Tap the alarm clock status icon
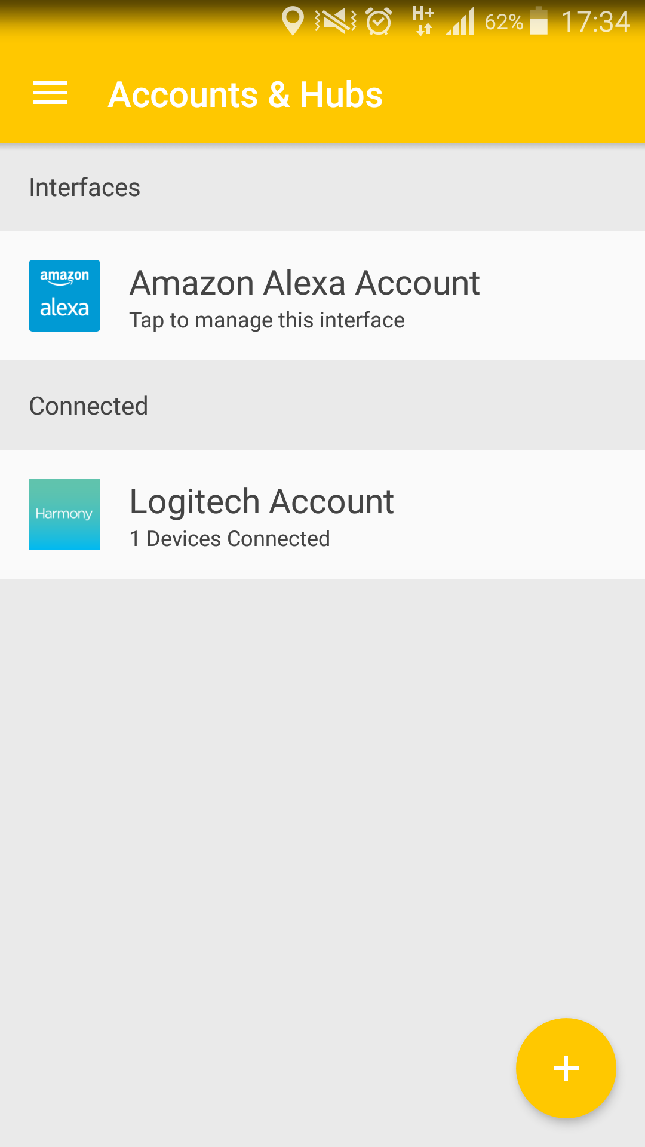 click(x=379, y=22)
